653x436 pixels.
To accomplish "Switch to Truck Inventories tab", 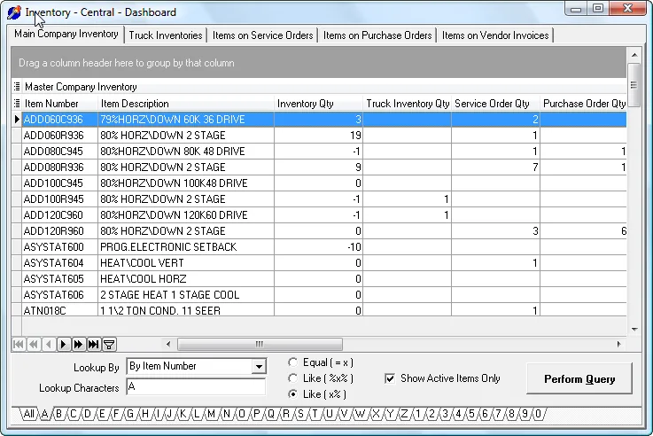I will coord(166,35).
